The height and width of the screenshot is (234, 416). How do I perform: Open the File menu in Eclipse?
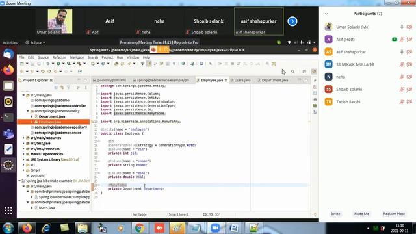(21, 57)
